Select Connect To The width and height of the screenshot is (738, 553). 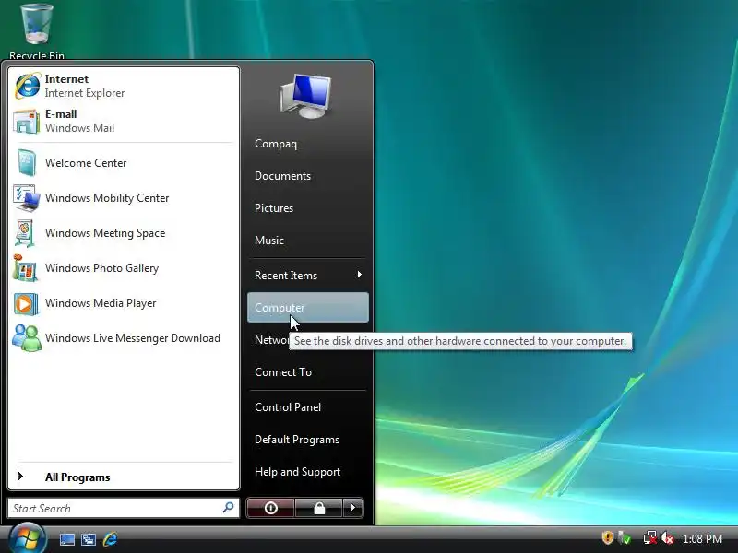point(283,372)
